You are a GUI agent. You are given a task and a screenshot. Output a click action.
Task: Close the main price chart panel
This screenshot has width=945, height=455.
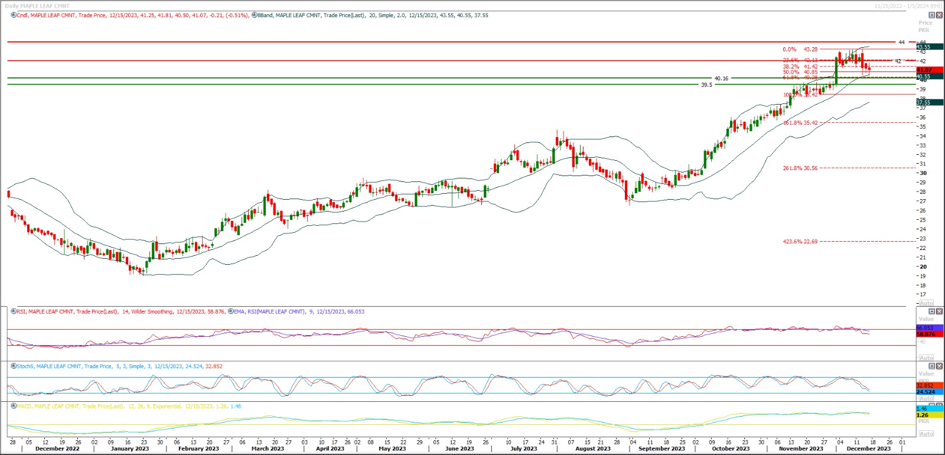939,15
